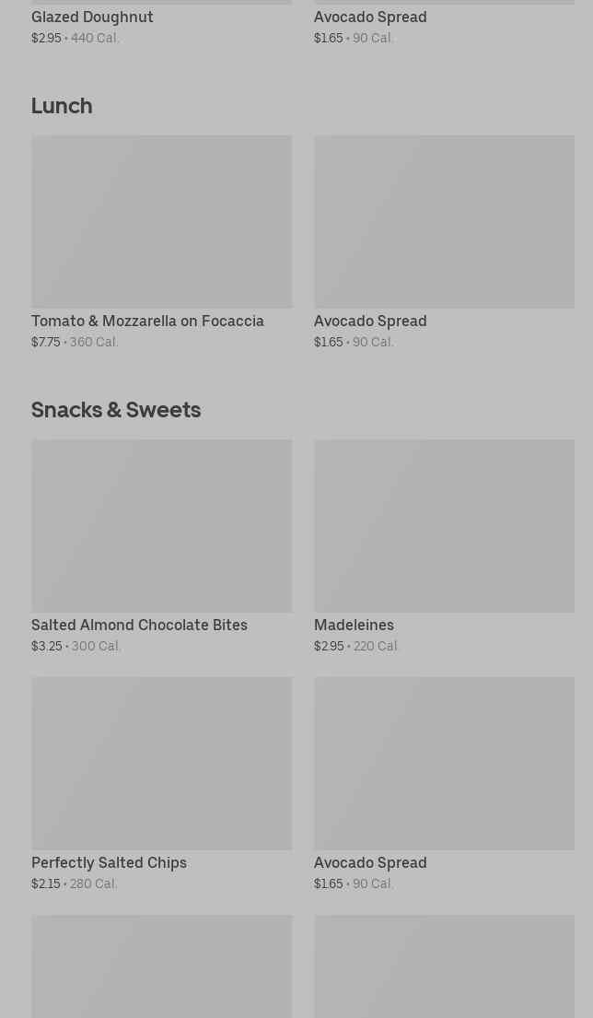Open the Madeleines item image
The image size is (593, 1018).
(445, 526)
